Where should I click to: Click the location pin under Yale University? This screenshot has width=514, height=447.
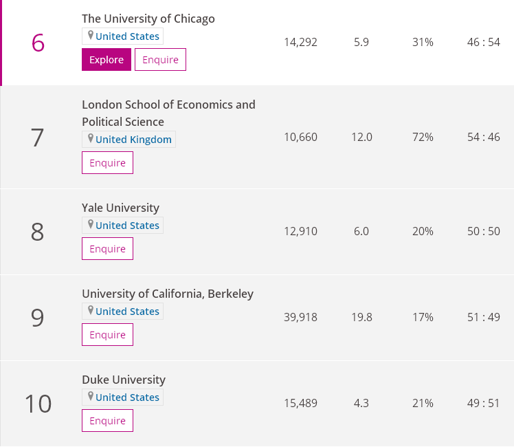(90, 225)
